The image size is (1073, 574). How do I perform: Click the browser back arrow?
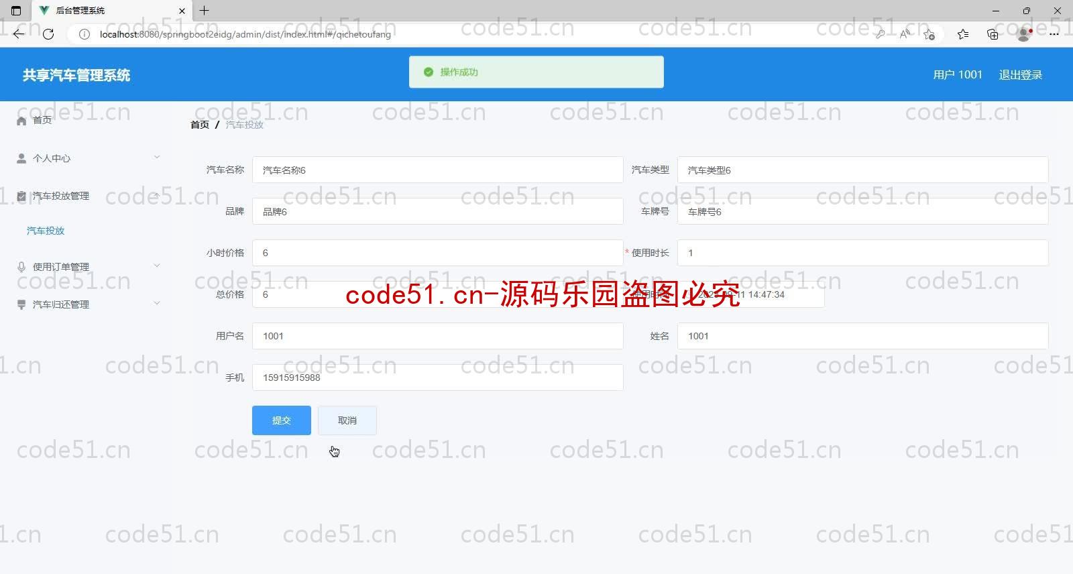coord(19,34)
